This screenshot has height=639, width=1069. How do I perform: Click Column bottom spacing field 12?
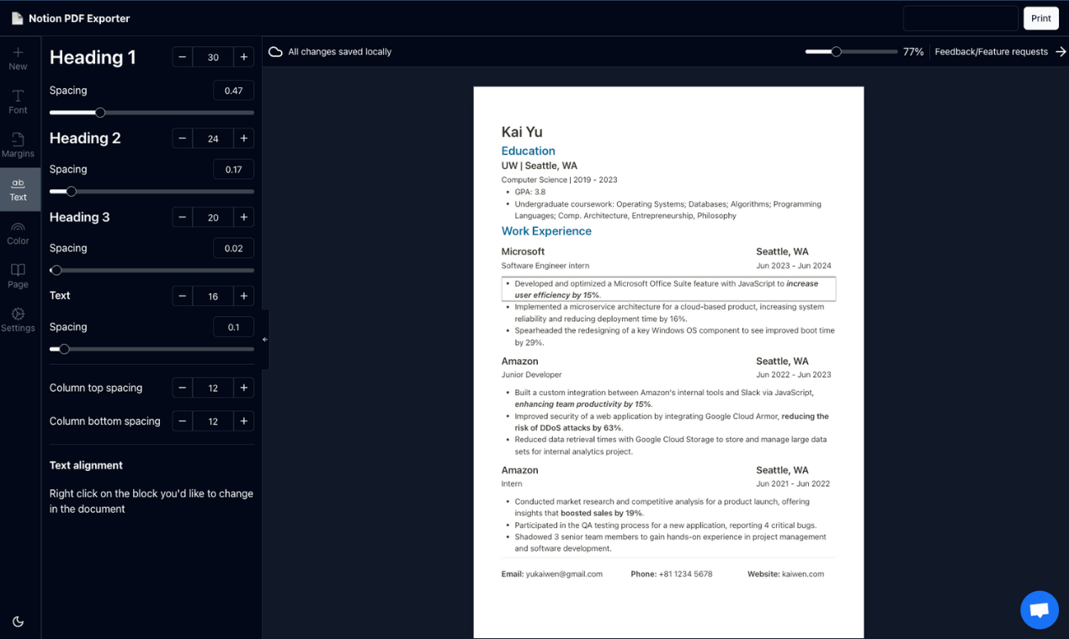(213, 421)
